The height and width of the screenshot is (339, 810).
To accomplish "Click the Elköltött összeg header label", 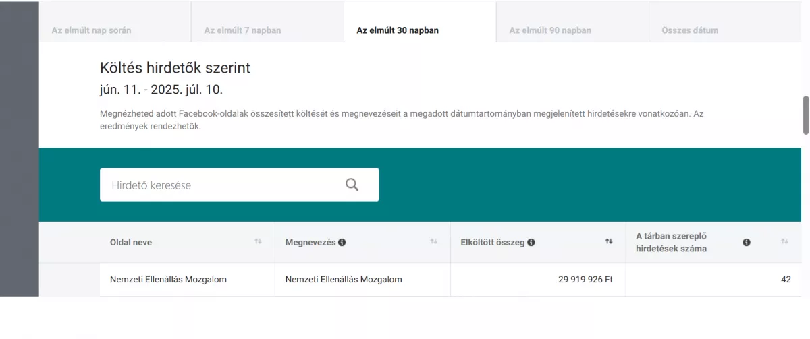I will [x=493, y=243].
